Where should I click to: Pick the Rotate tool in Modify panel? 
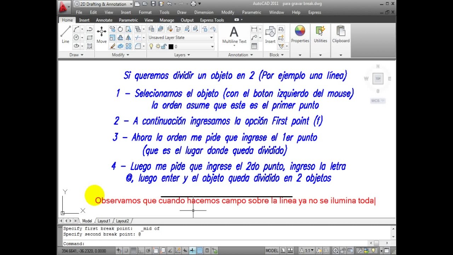(120, 29)
